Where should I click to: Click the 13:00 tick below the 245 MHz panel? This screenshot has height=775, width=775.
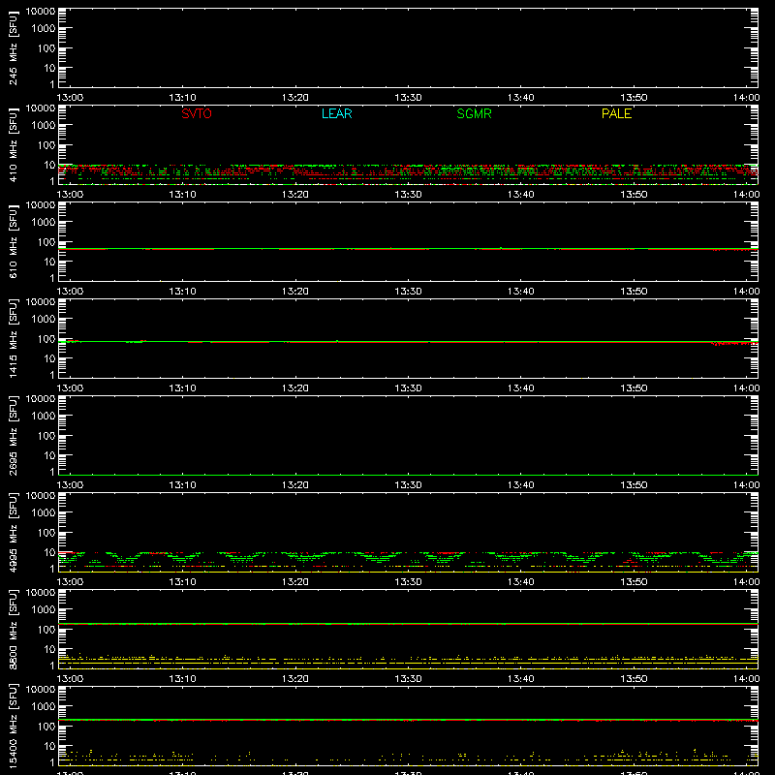click(70, 98)
